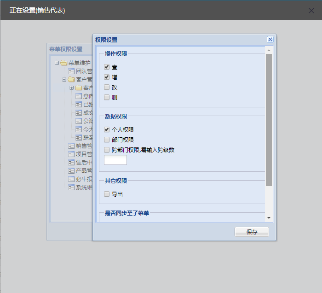Click the vertical scrollbar thumb in 权限设置

(269, 120)
